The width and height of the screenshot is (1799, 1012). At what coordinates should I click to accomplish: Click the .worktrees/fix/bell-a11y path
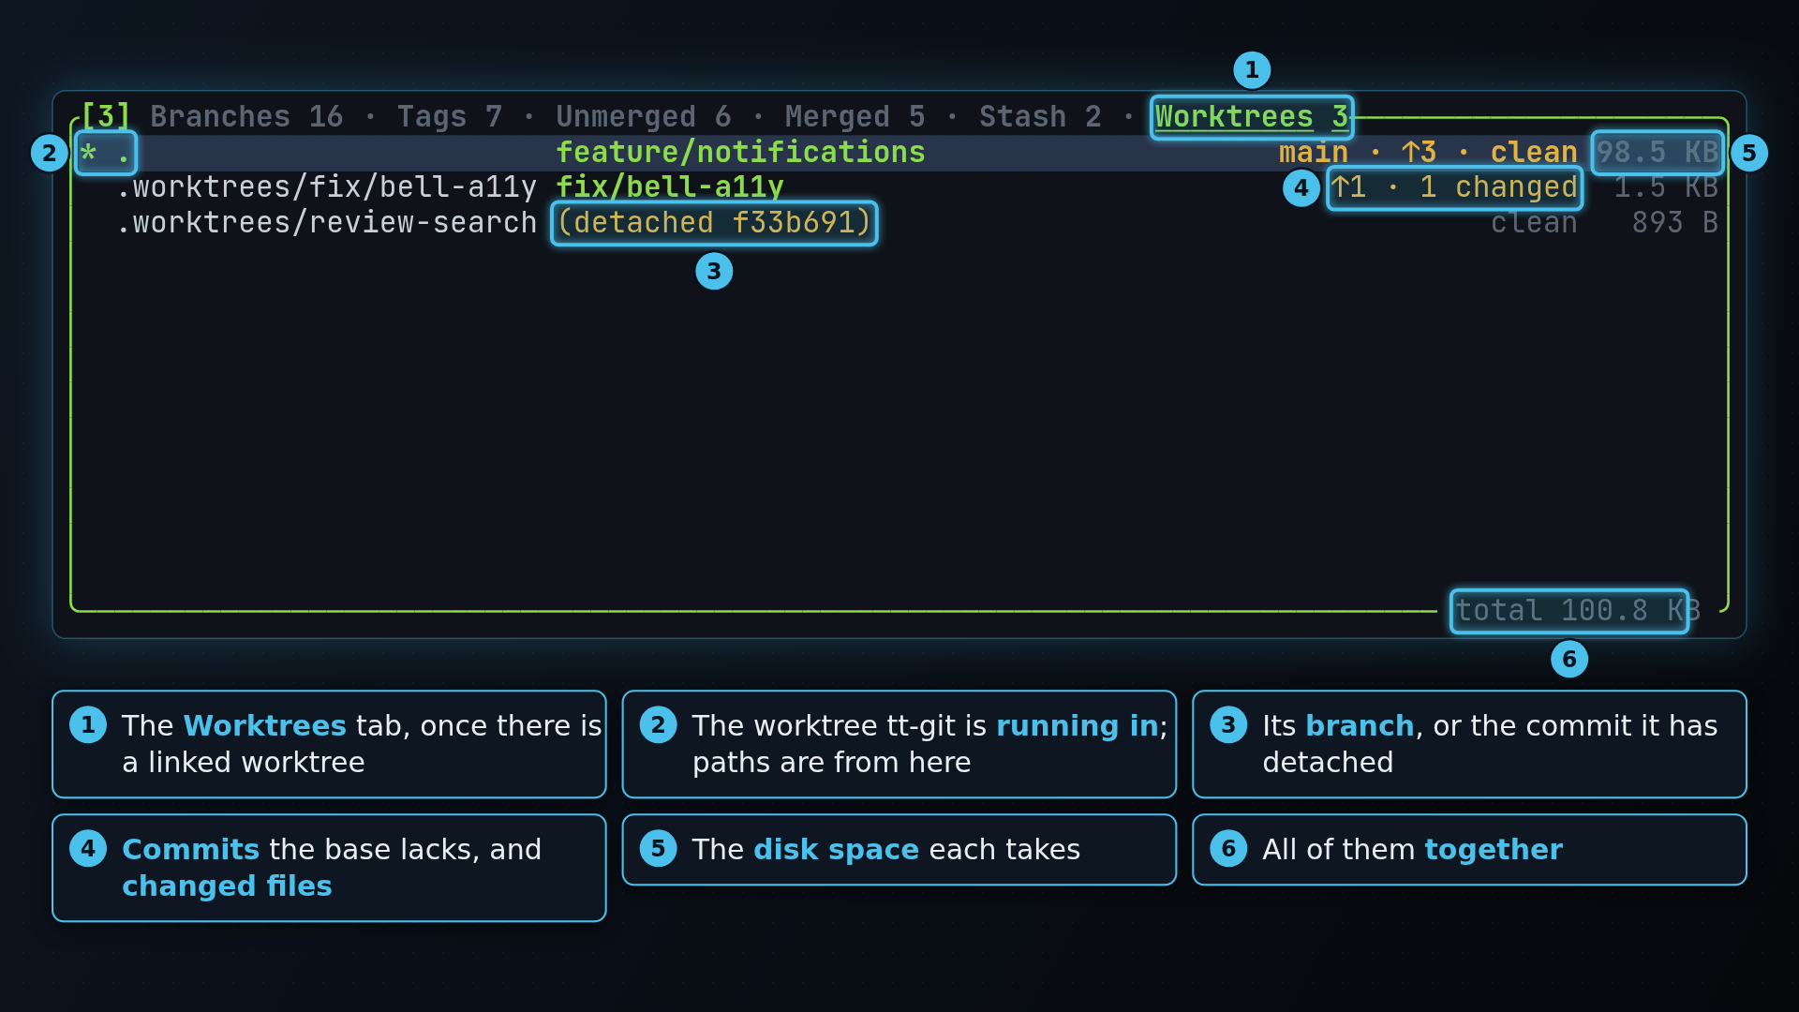(x=326, y=187)
